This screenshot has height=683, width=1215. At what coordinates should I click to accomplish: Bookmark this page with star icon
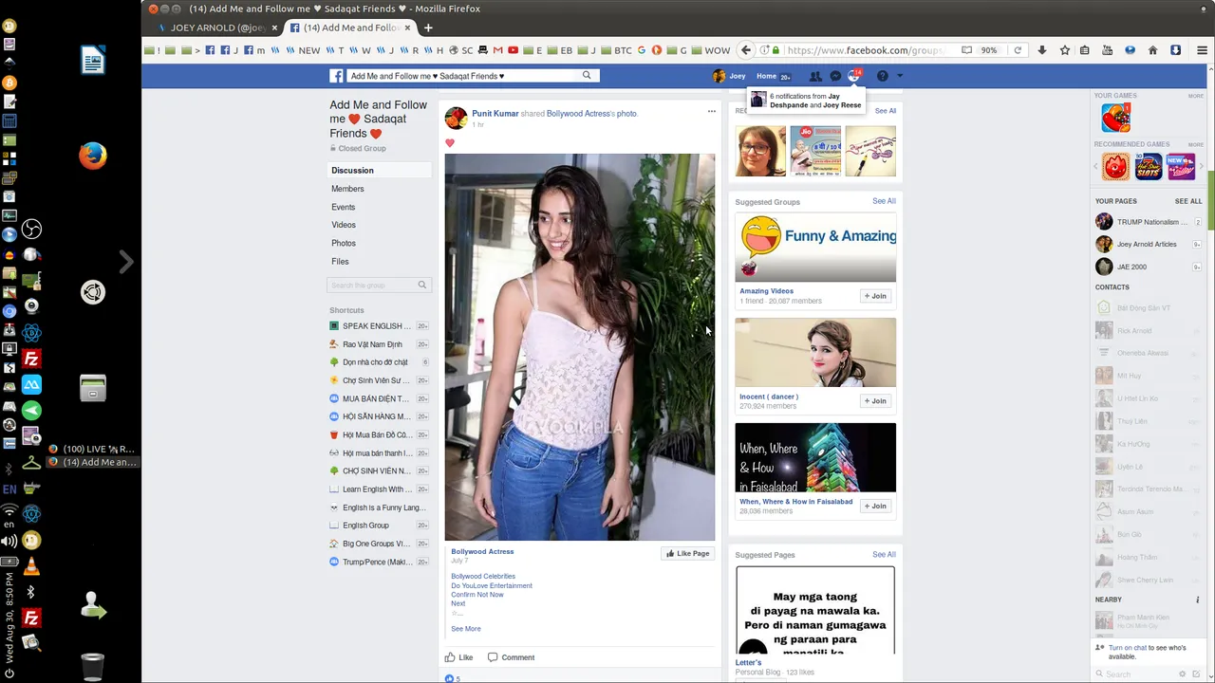click(1065, 50)
